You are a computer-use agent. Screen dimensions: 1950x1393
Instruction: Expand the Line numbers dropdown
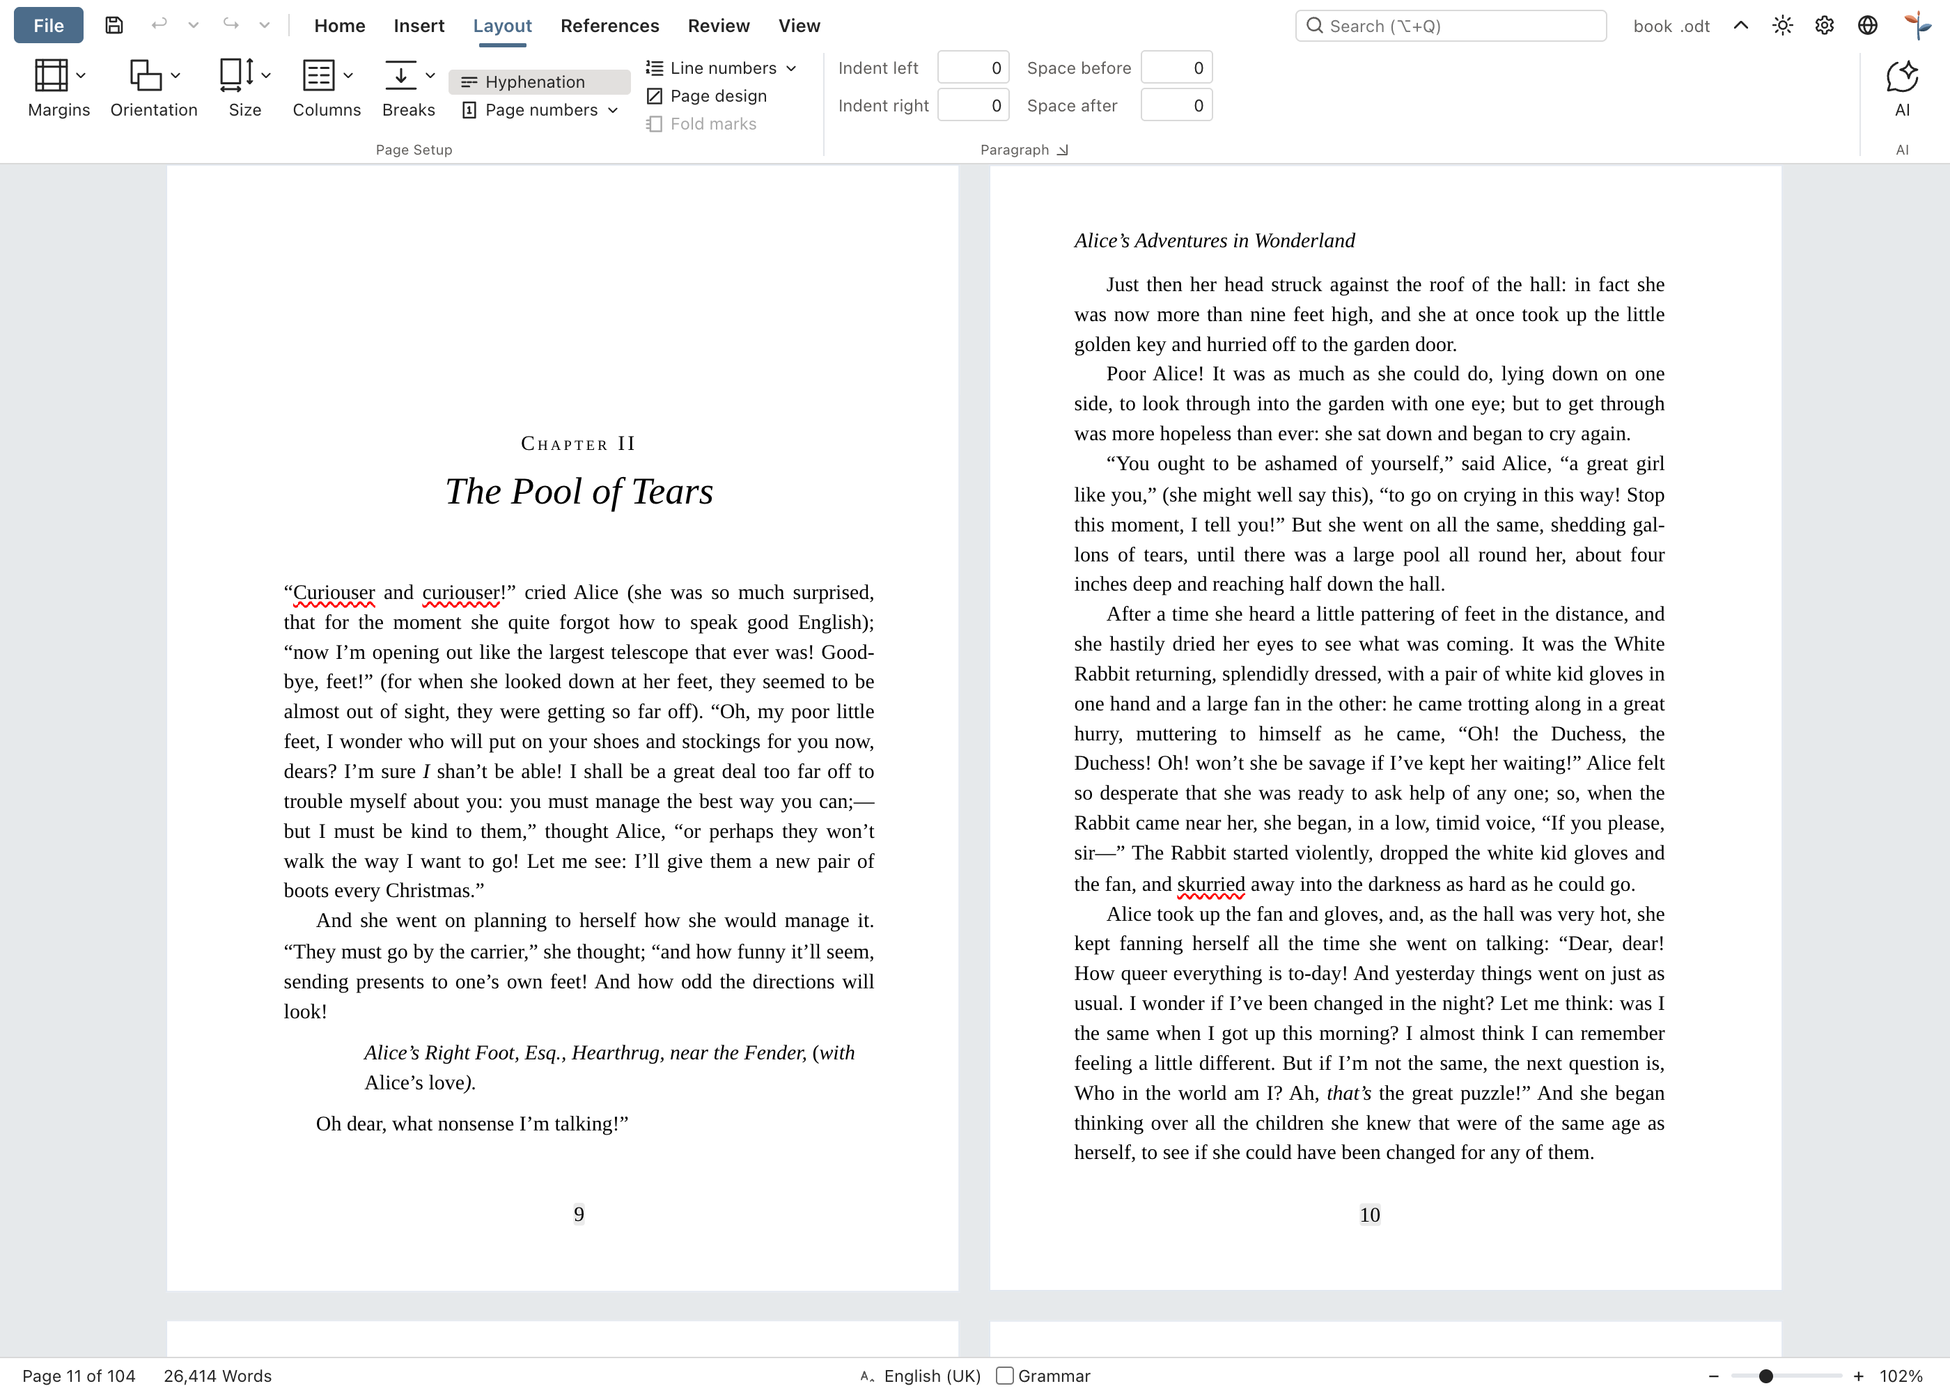coord(790,68)
